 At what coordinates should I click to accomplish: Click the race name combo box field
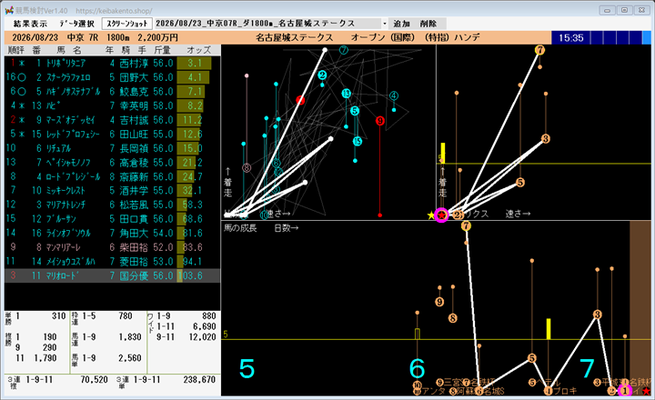(271, 24)
